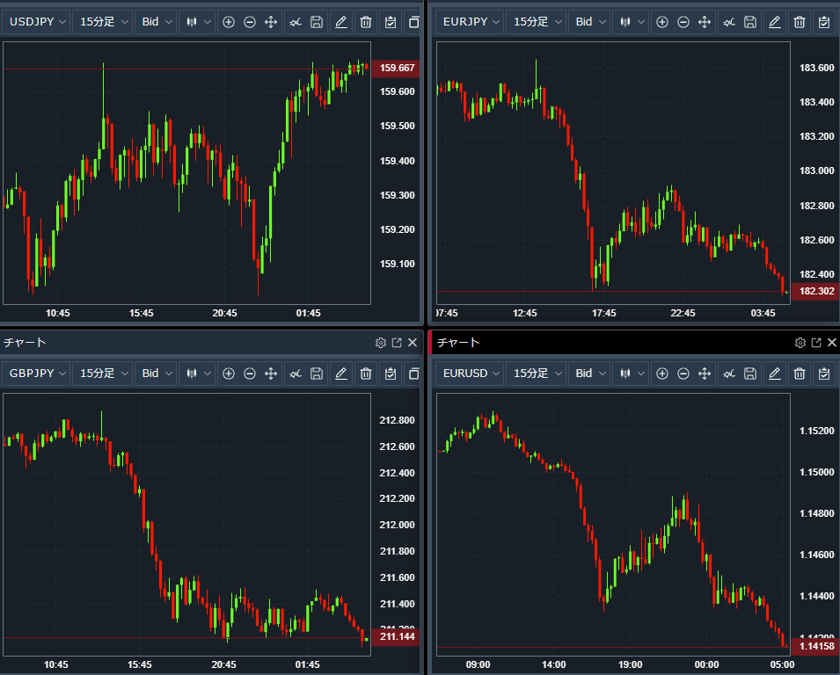Select the move tool in EURUSD chart

pos(705,374)
